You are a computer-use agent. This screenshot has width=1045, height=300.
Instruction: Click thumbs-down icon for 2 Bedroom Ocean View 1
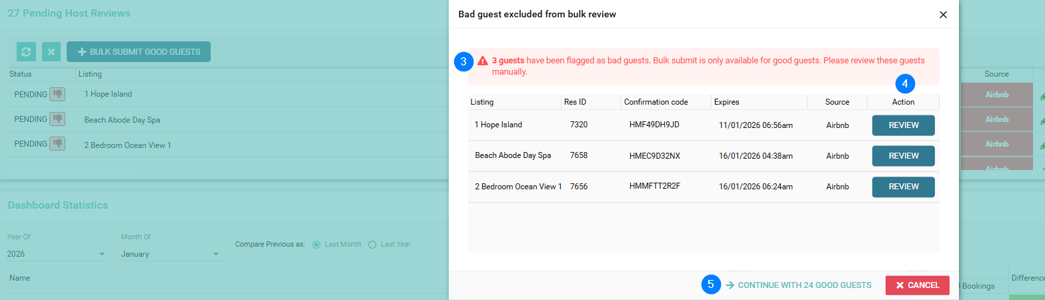click(57, 144)
